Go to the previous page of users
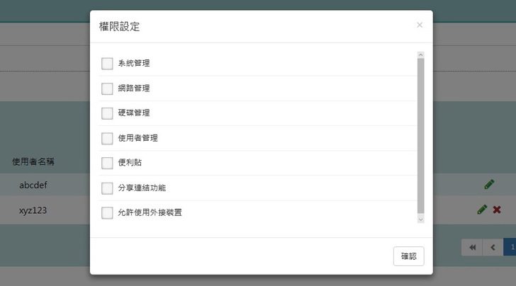Image resolution: width=516 pixels, height=286 pixels. [493, 247]
